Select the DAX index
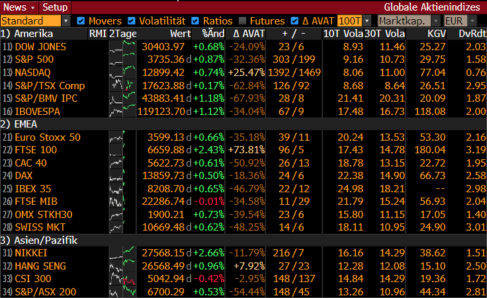The height and width of the screenshot is (298, 487). tap(24, 176)
